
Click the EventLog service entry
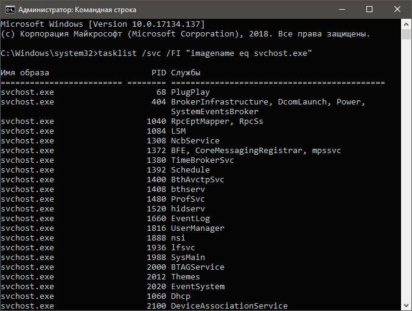pyautogui.click(x=190, y=219)
